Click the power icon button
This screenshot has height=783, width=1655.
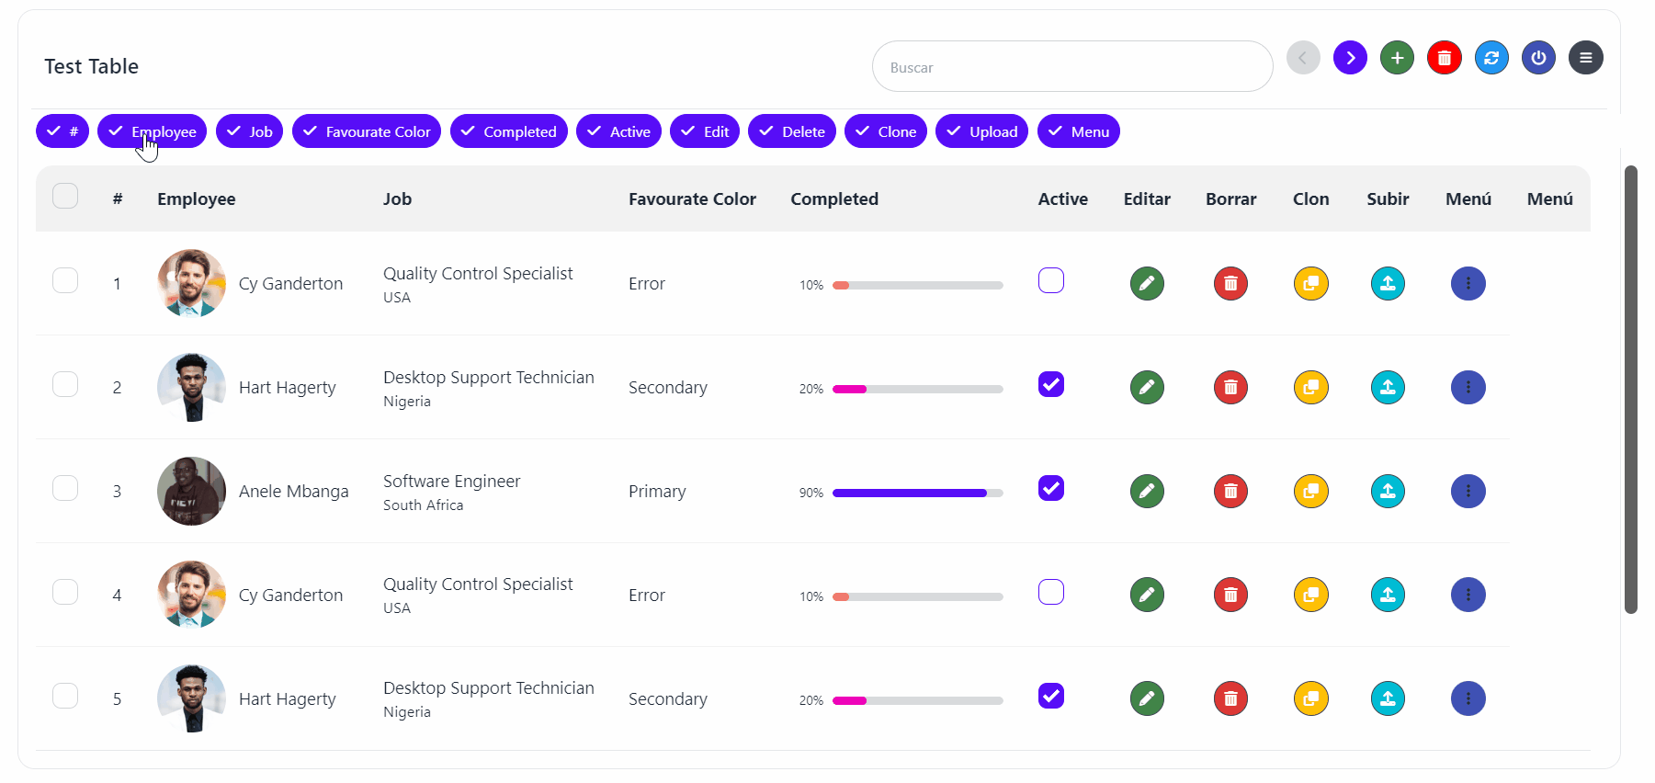pyautogui.click(x=1538, y=58)
